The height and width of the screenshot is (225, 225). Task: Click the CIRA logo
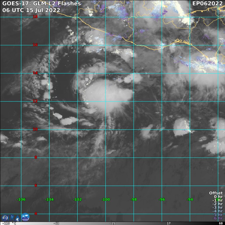pos(11,218)
